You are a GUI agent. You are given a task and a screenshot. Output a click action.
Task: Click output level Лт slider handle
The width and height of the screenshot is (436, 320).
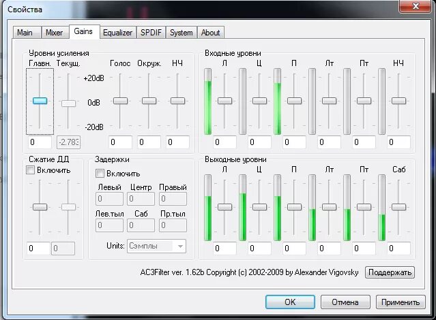(x=330, y=207)
